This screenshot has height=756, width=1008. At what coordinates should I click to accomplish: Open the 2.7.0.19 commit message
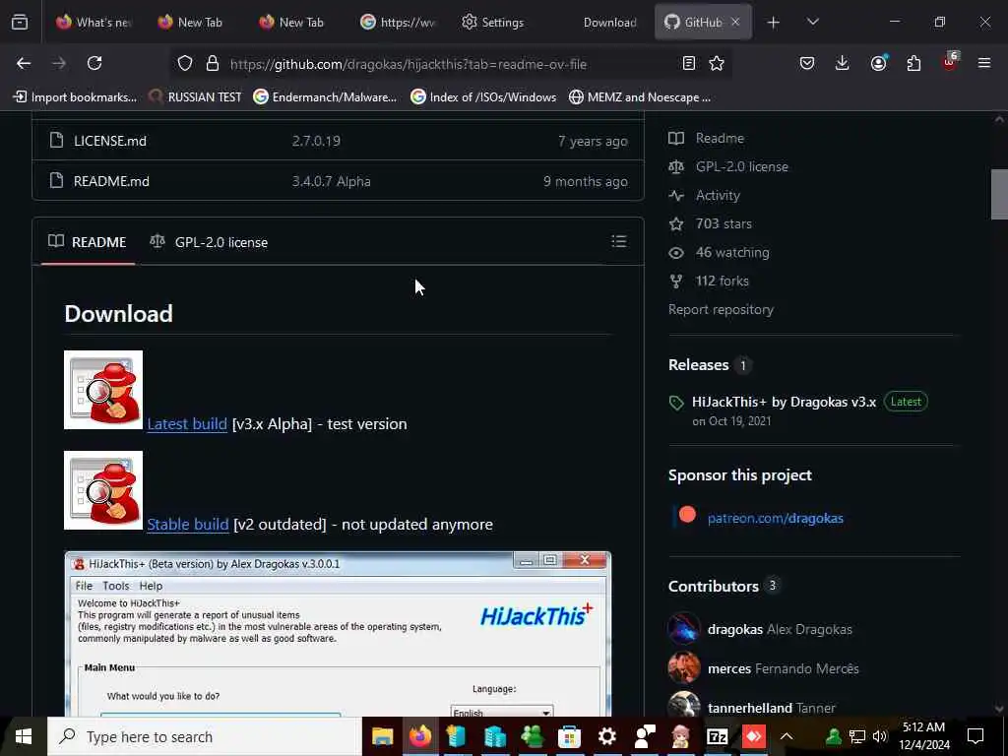[316, 141]
